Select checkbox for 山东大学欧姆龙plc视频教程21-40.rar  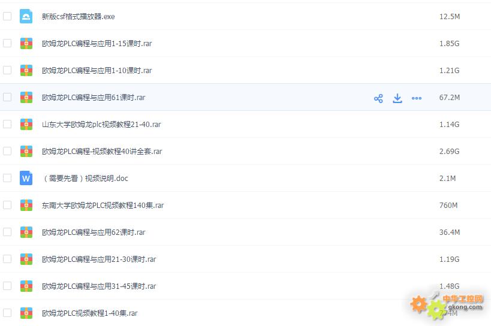tap(7, 124)
